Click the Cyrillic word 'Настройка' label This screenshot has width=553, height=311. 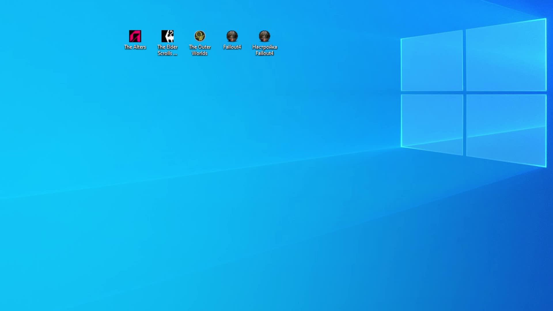pos(264,47)
